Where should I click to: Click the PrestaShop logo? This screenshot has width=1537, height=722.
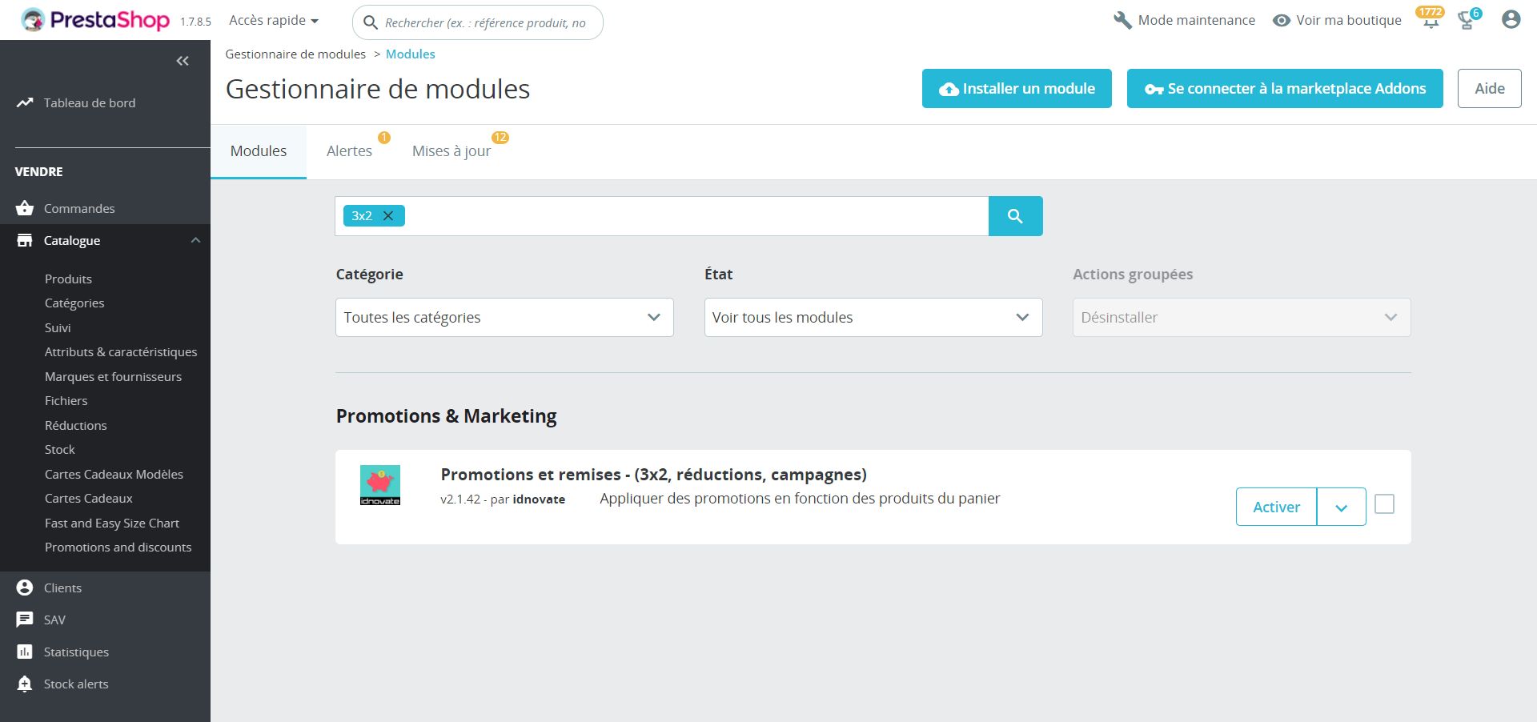[96, 20]
